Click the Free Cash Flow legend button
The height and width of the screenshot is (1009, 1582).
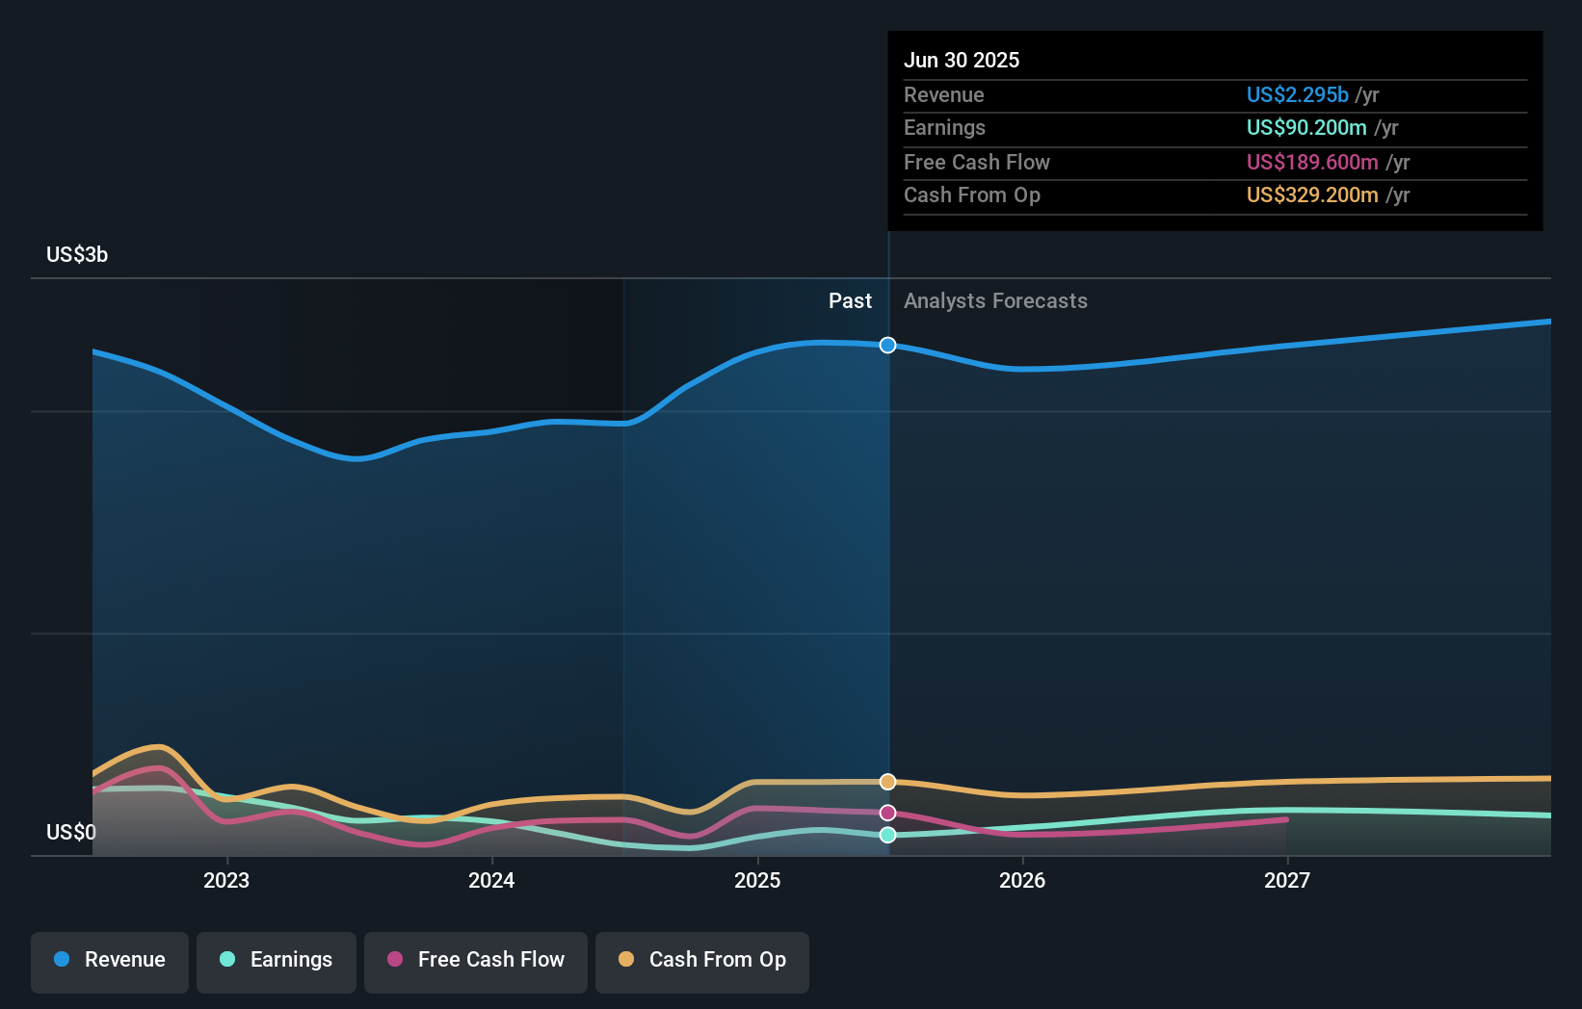tap(476, 960)
